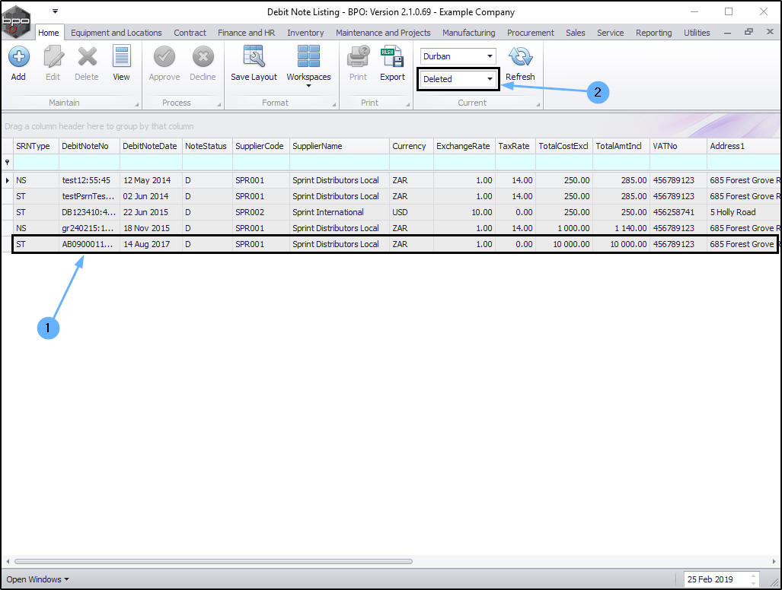Click the 5 Holly Road address cell

[744, 212]
